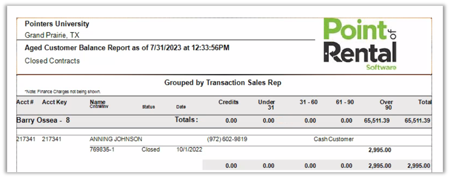Viewport: 450px width, 178px height.
Task: Click the Closed status of contract 769835-1
Action: pyautogui.click(x=151, y=150)
